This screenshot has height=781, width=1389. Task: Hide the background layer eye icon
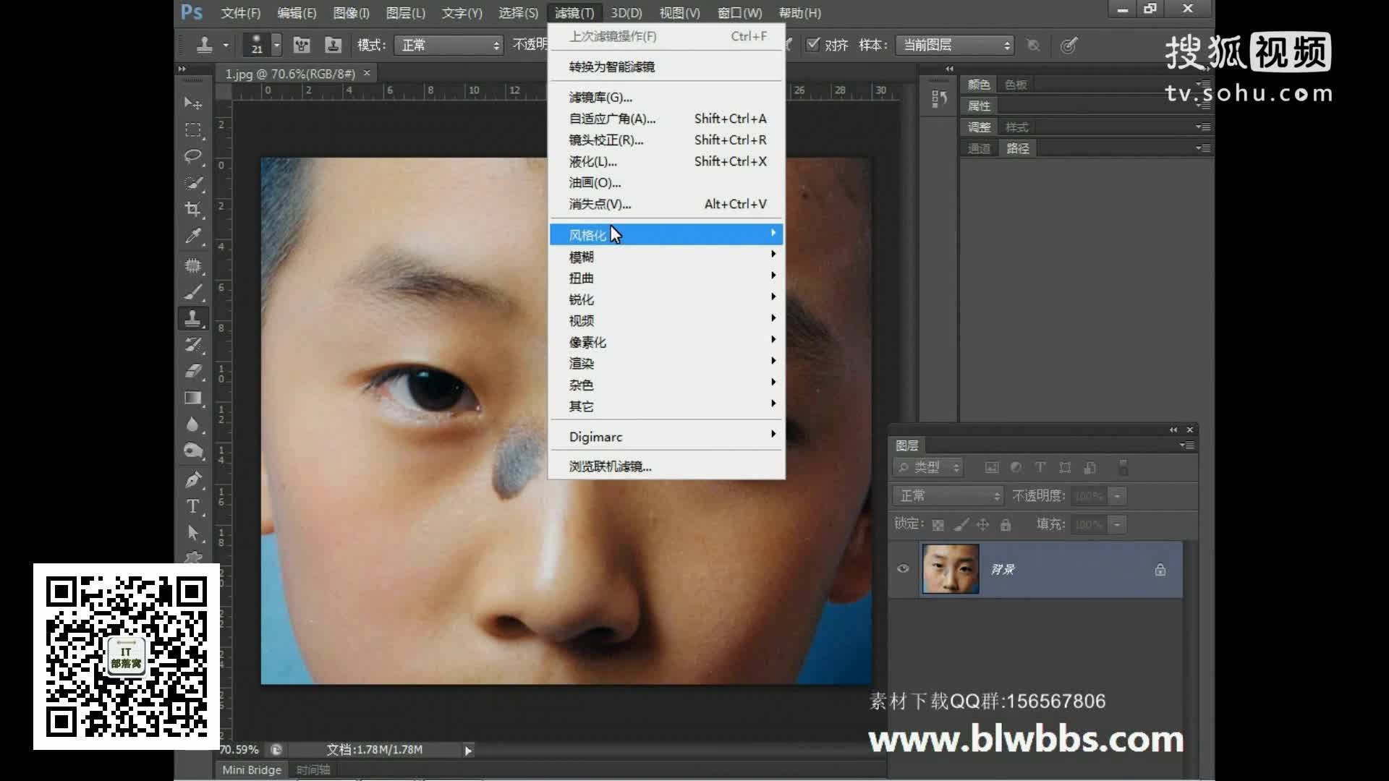903,568
